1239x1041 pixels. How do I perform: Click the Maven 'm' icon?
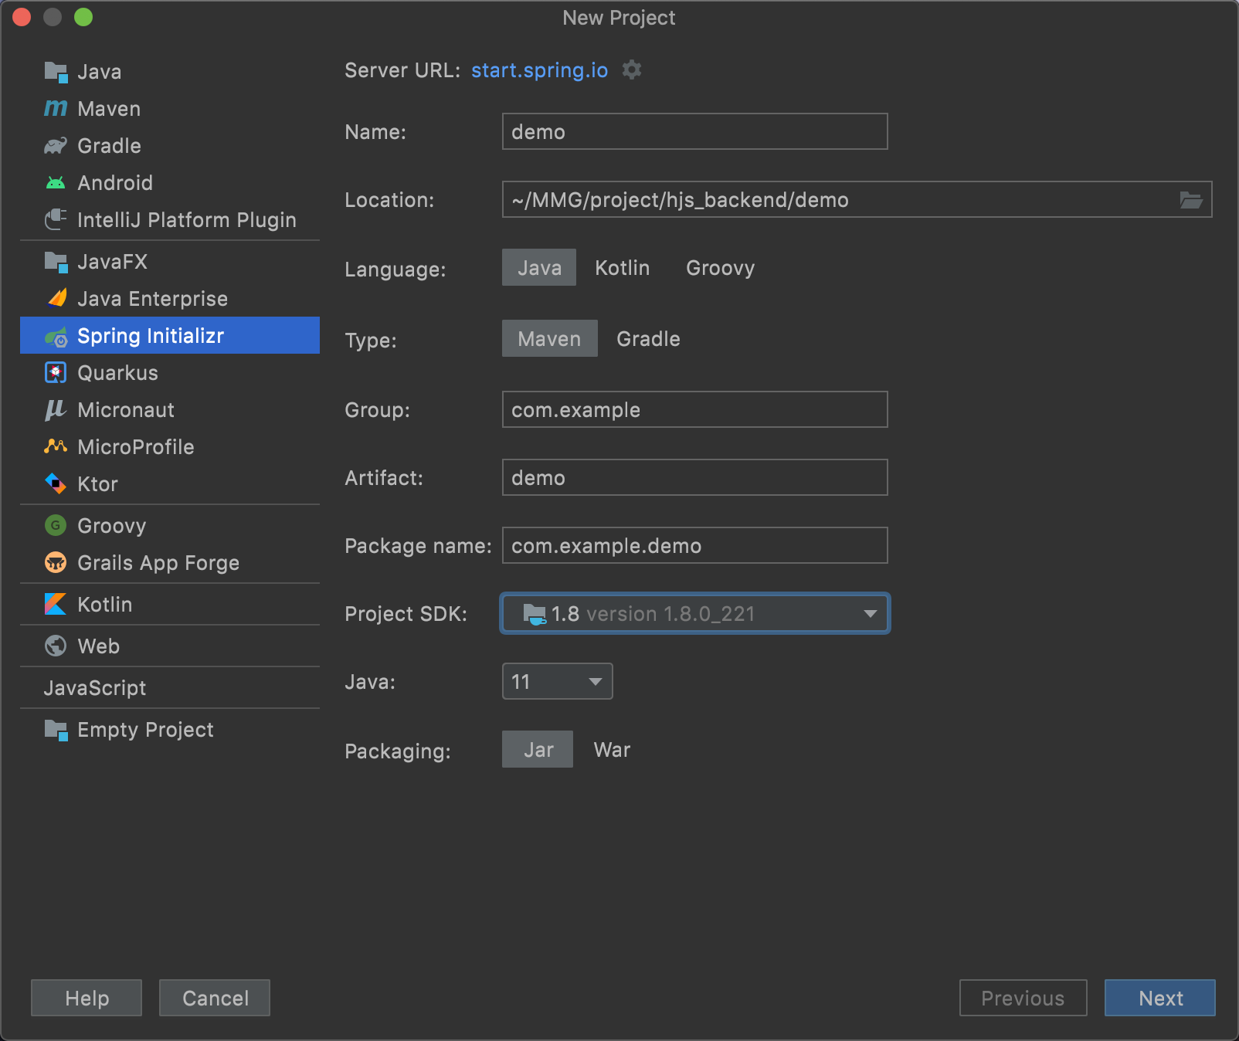56,108
